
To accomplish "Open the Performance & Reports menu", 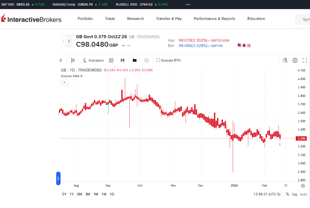I will click(214, 18).
